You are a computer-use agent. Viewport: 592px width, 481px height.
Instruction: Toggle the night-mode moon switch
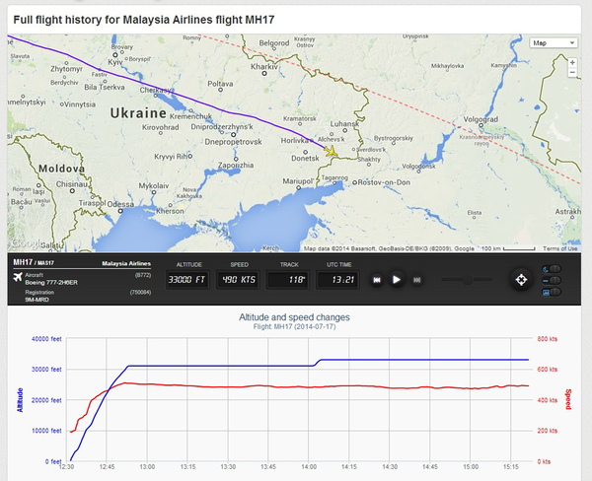pyautogui.click(x=552, y=269)
